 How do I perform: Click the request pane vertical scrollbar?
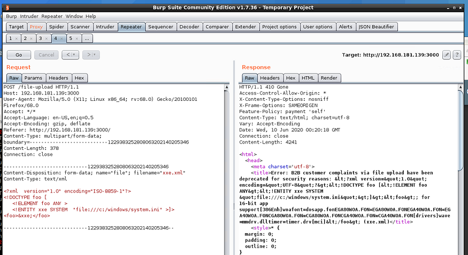tap(227, 170)
